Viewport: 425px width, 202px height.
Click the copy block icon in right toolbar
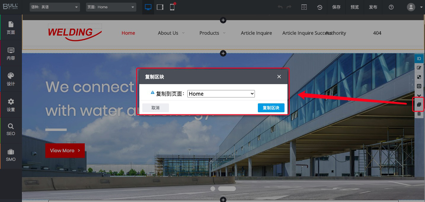point(419,105)
